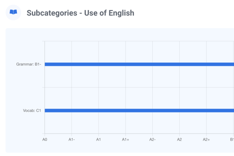Click blank white space right of the heading
This screenshot has height=156, width=234.
click(185, 13)
